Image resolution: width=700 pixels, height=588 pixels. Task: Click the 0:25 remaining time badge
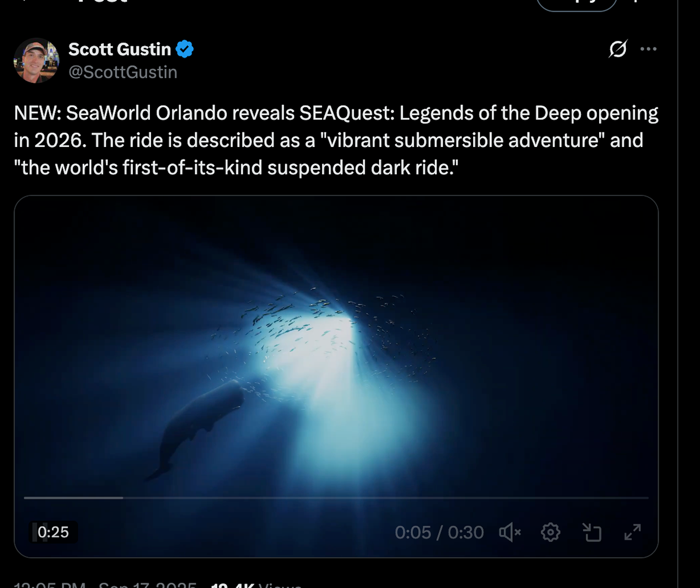(x=54, y=532)
